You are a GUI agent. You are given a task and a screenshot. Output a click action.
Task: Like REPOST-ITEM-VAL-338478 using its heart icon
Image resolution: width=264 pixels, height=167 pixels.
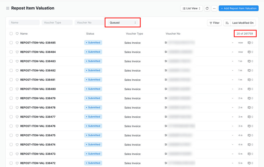[17, 107]
